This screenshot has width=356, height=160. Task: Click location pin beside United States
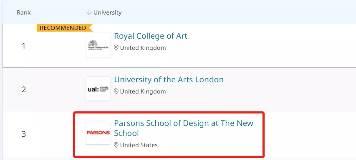coord(116,145)
